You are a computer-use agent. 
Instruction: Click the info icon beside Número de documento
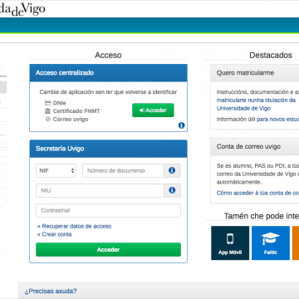172,170
